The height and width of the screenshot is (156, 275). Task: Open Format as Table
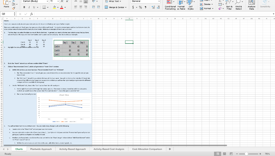(x=181, y=5)
